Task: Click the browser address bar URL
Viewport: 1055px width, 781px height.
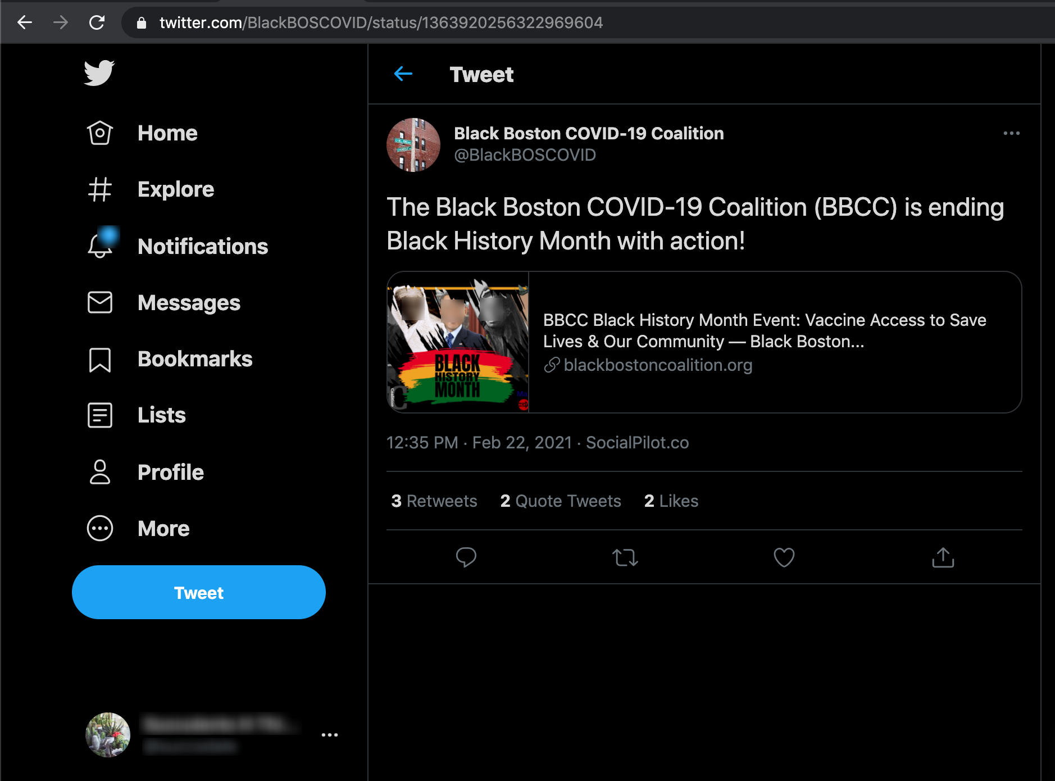Action: (x=381, y=22)
